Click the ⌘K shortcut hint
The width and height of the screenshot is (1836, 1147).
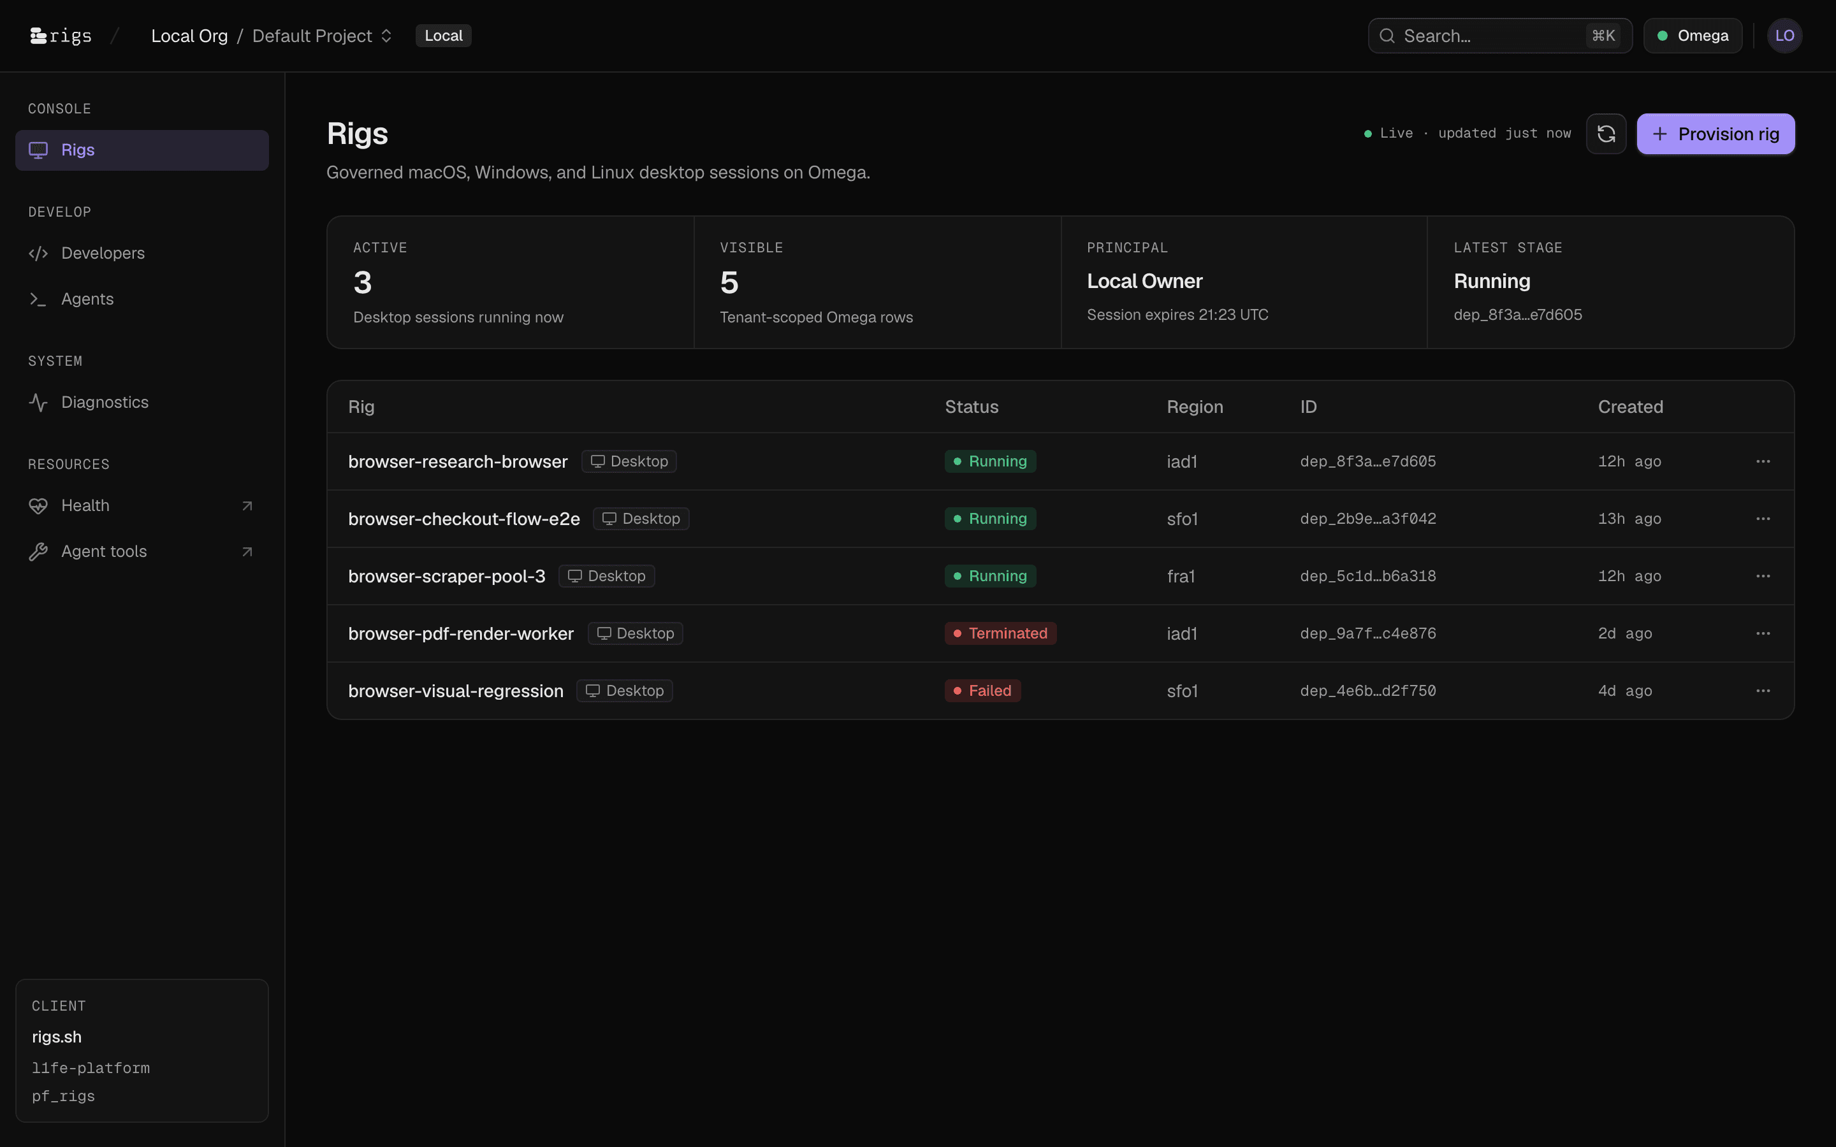coord(1602,36)
